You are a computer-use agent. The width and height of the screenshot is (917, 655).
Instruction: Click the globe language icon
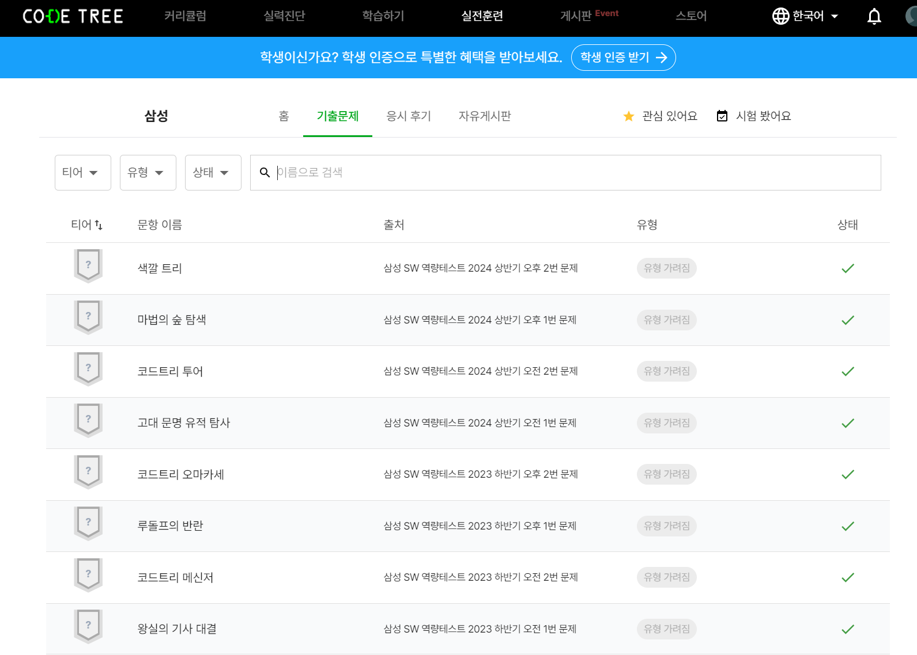(x=780, y=16)
